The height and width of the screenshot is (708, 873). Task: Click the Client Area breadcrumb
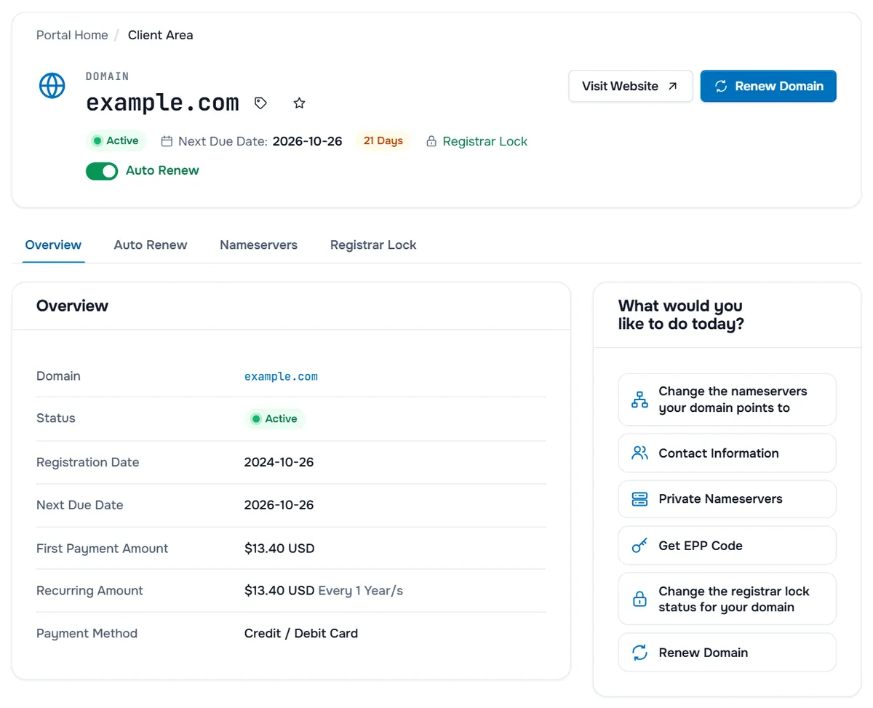click(x=161, y=35)
